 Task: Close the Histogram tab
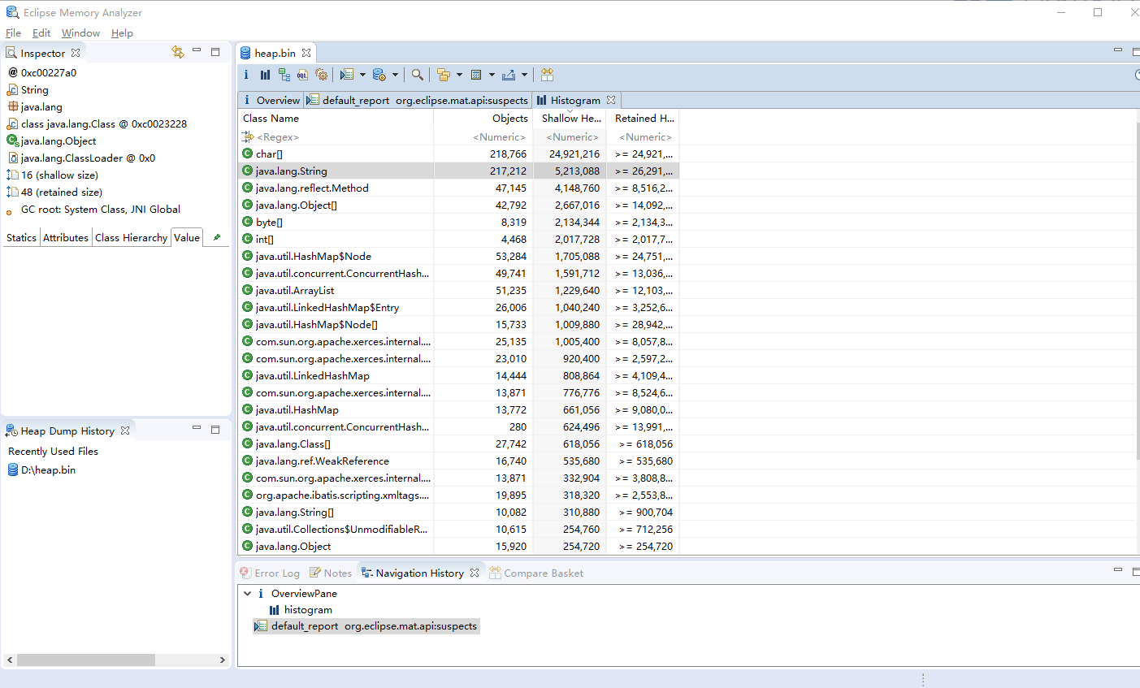611,100
